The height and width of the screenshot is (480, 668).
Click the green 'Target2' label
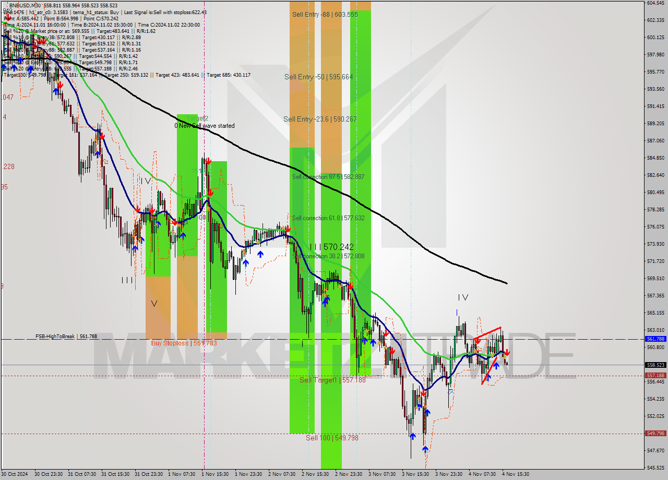click(x=198, y=118)
